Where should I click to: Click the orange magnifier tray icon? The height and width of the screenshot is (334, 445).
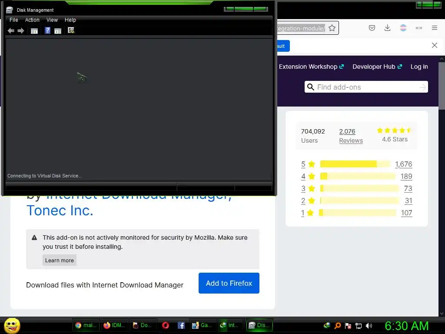coord(337,326)
